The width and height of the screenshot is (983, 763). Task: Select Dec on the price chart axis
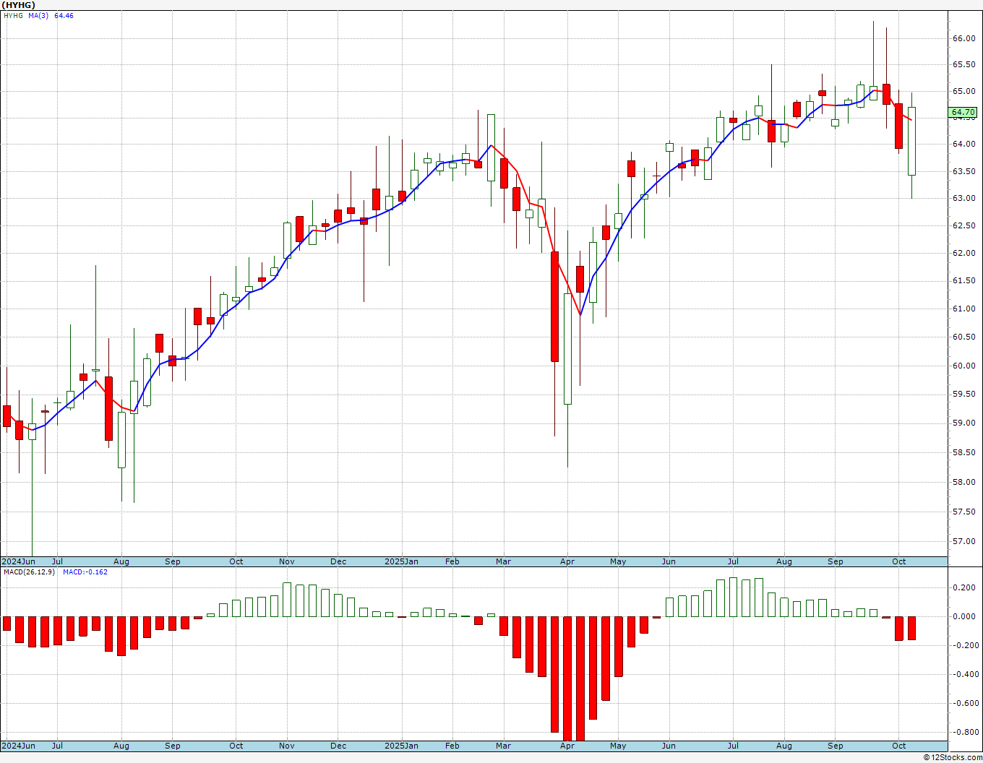tap(338, 561)
